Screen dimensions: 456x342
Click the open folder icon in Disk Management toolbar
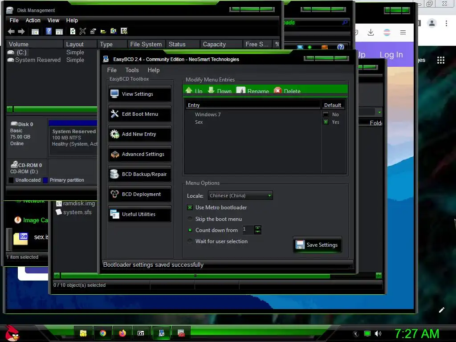pyautogui.click(x=103, y=32)
